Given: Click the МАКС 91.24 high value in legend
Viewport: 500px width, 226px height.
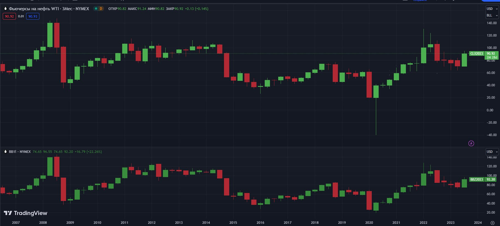Looking at the screenshot, I should coord(137,9).
